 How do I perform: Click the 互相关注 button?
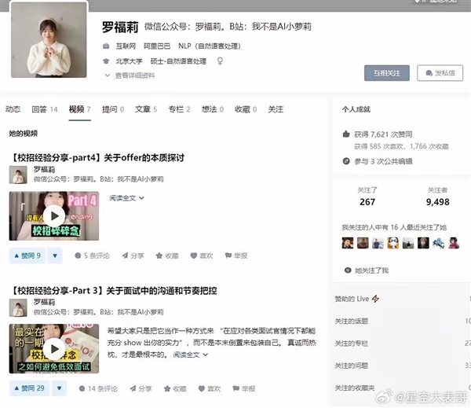click(386, 73)
